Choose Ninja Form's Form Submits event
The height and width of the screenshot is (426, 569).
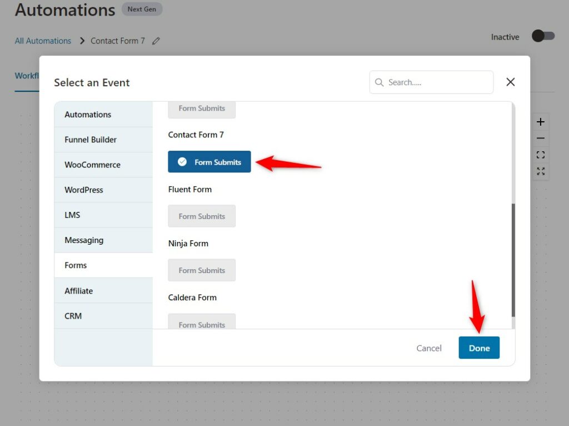coord(202,270)
